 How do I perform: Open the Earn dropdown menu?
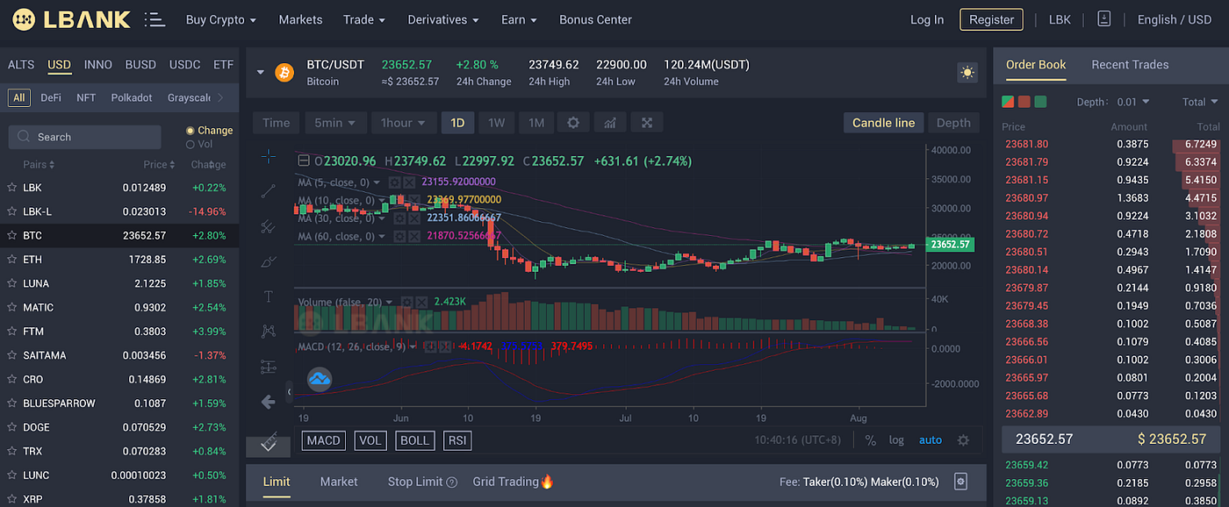click(x=519, y=19)
